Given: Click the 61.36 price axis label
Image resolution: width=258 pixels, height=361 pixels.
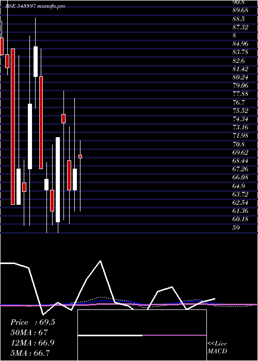Looking at the screenshot, I should (240, 210).
